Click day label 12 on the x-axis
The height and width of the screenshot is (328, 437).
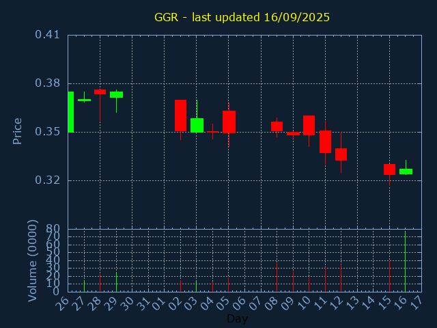(x=335, y=303)
